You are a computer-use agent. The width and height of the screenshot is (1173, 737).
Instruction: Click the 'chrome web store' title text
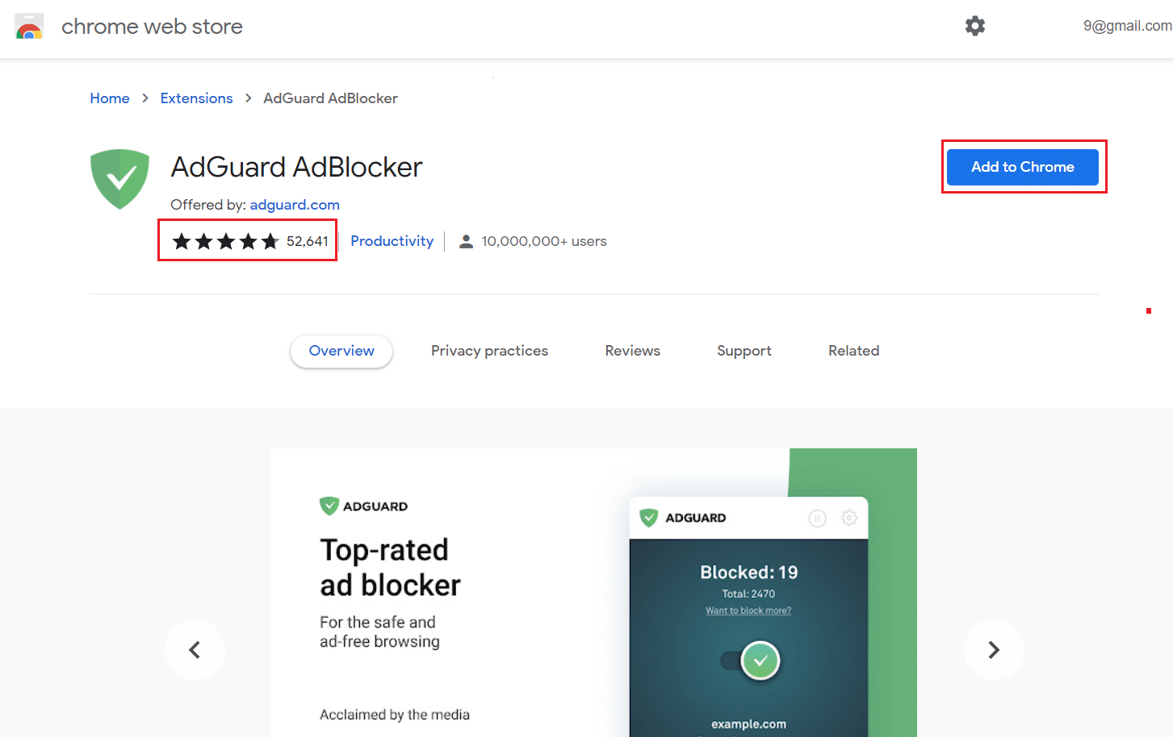[152, 27]
